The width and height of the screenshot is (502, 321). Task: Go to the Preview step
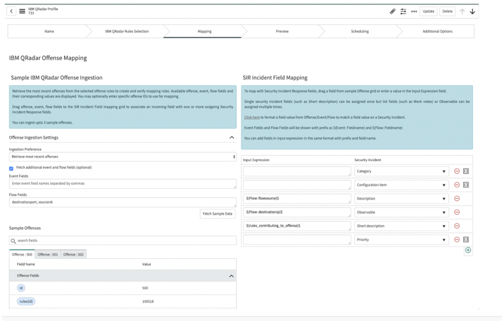pyautogui.click(x=282, y=32)
